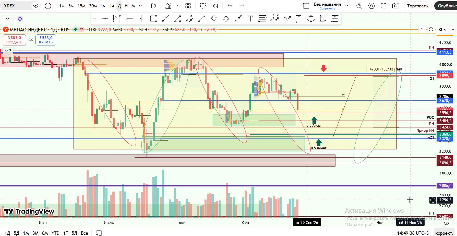
Task: Select the weekly Н timeframe
Action: pos(126,6)
